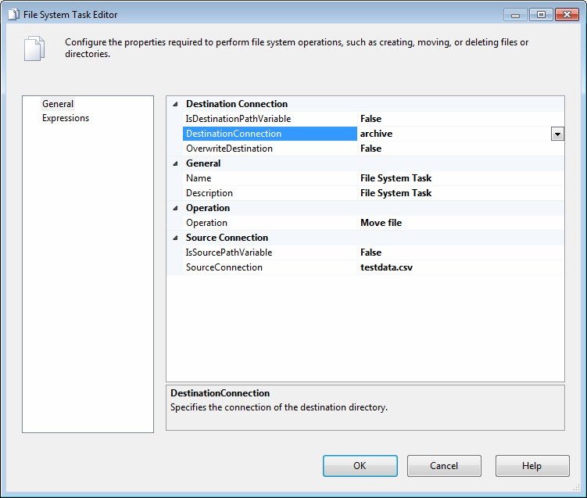587x498 pixels.
Task: Open the DestinationConnection dropdown arrow
Action: point(557,134)
